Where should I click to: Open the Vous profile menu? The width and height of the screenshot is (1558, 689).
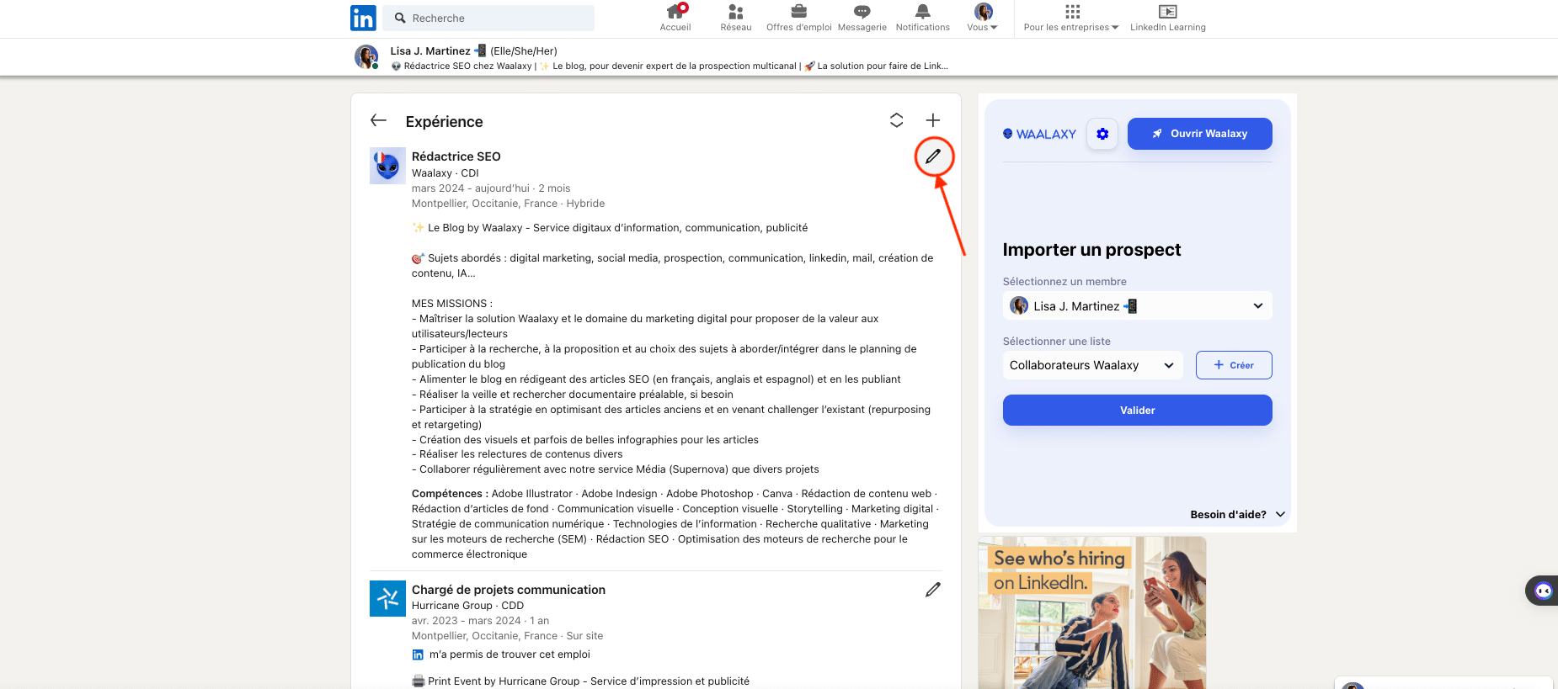(983, 18)
